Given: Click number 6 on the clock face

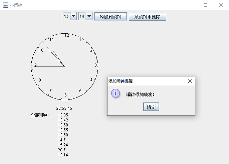Looking at the screenshot, I should 65,95.
